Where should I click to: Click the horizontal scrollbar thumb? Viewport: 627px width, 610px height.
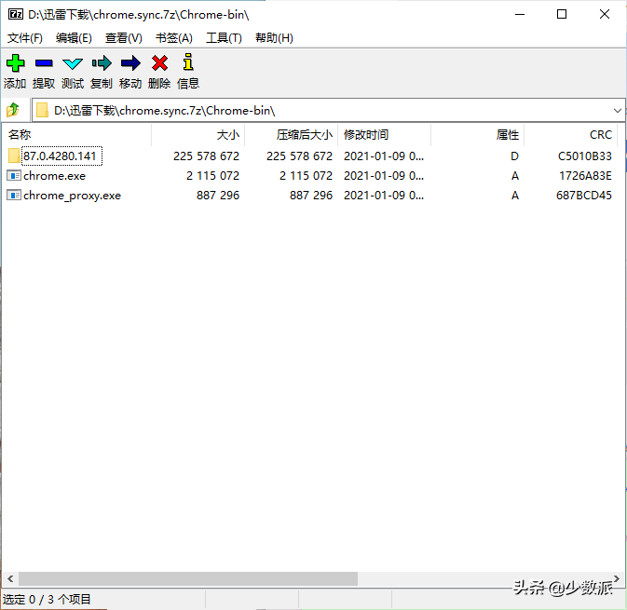tap(188, 578)
